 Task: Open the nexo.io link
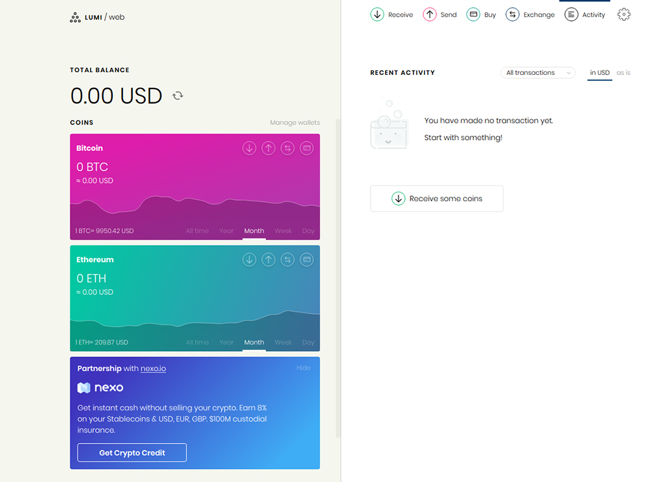(x=153, y=369)
